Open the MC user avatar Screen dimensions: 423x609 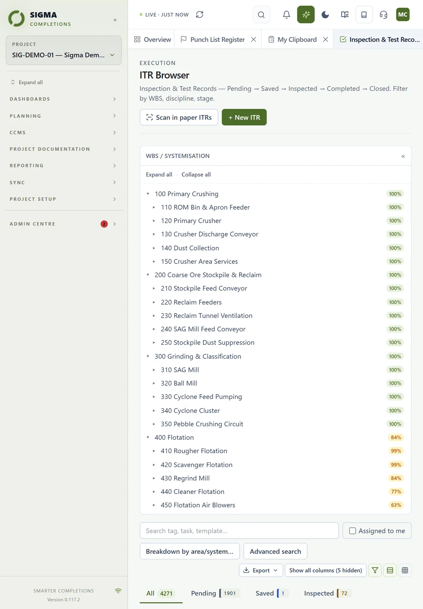click(403, 15)
